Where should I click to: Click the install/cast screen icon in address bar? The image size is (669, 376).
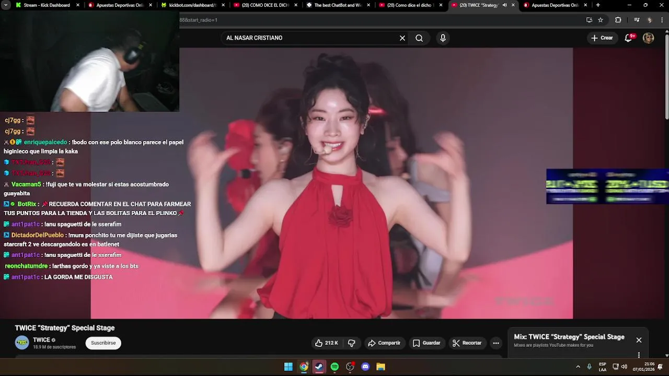[x=589, y=20]
